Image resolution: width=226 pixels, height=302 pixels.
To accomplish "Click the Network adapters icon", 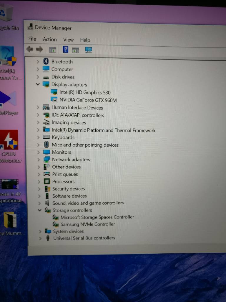I will (x=47, y=159).
